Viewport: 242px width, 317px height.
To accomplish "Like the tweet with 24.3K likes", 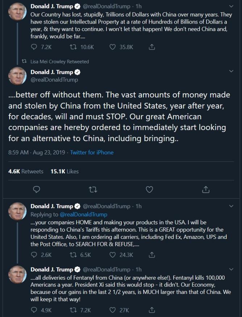I will click(113, 255).
